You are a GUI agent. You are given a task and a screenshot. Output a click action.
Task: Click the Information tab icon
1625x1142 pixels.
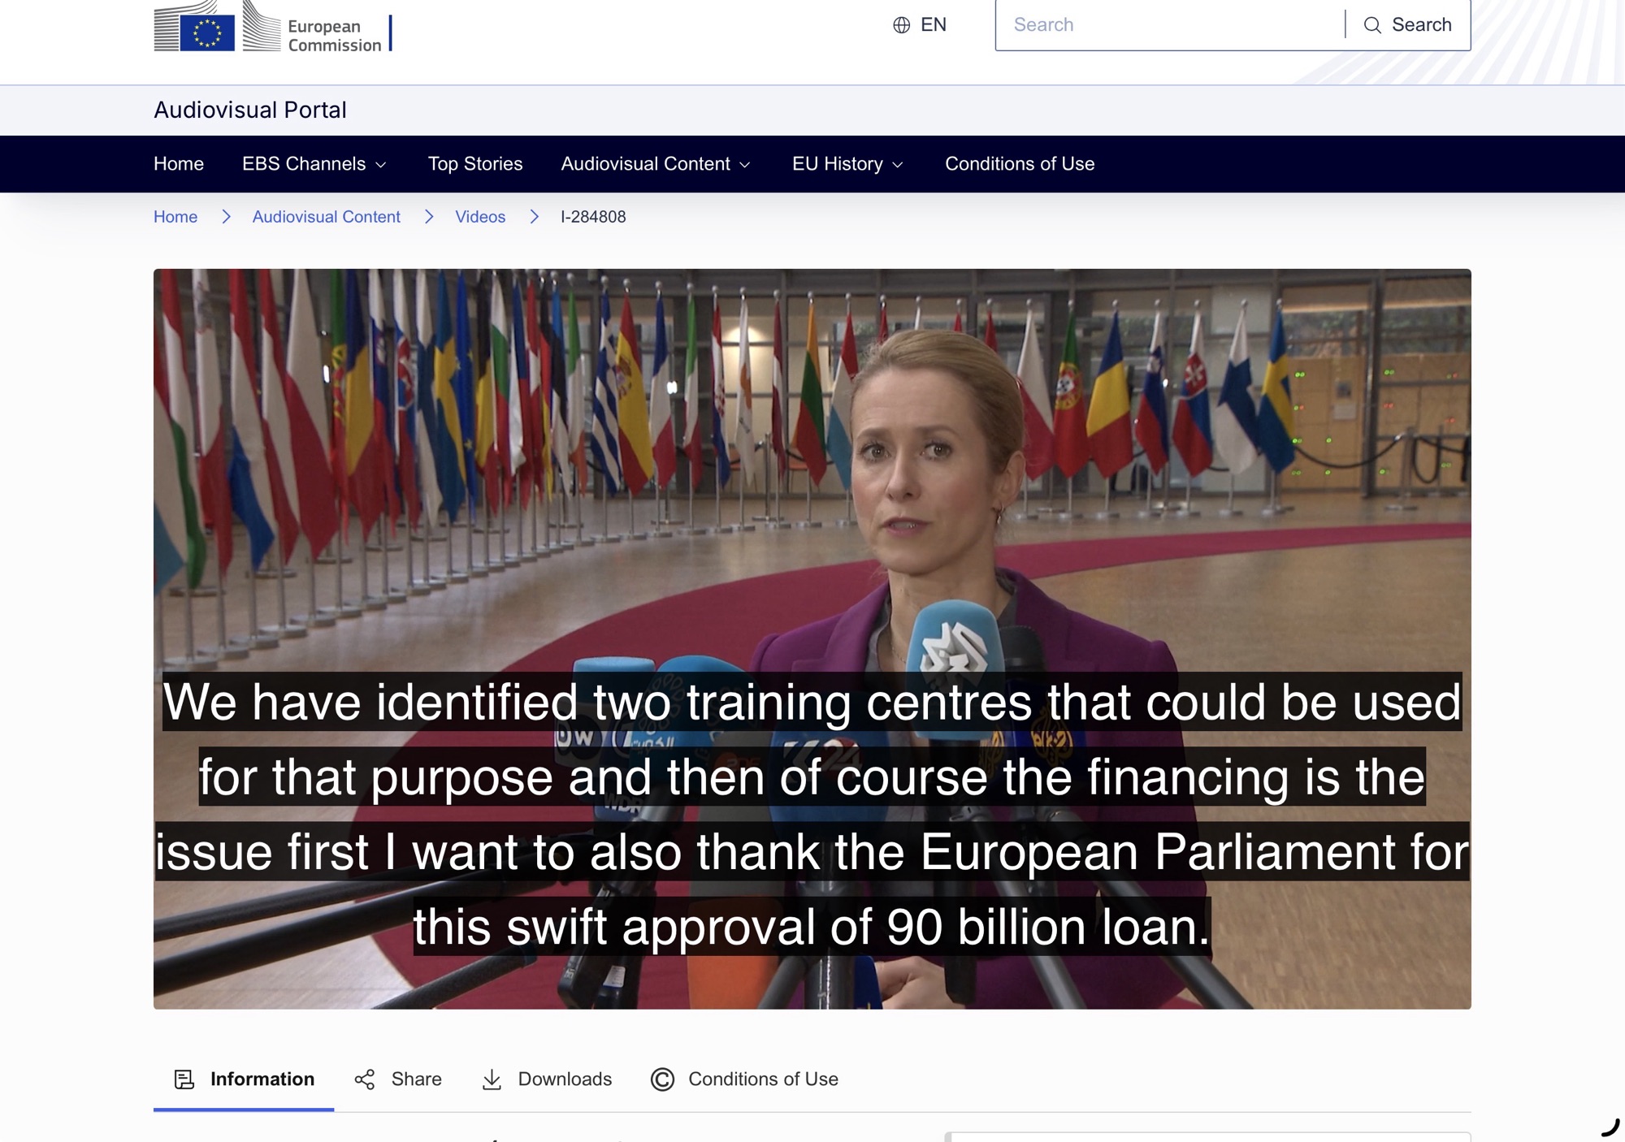[x=184, y=1079]
